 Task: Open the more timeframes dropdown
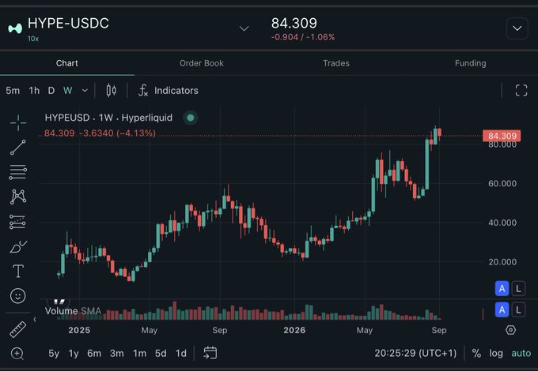(x=85, y=90)
